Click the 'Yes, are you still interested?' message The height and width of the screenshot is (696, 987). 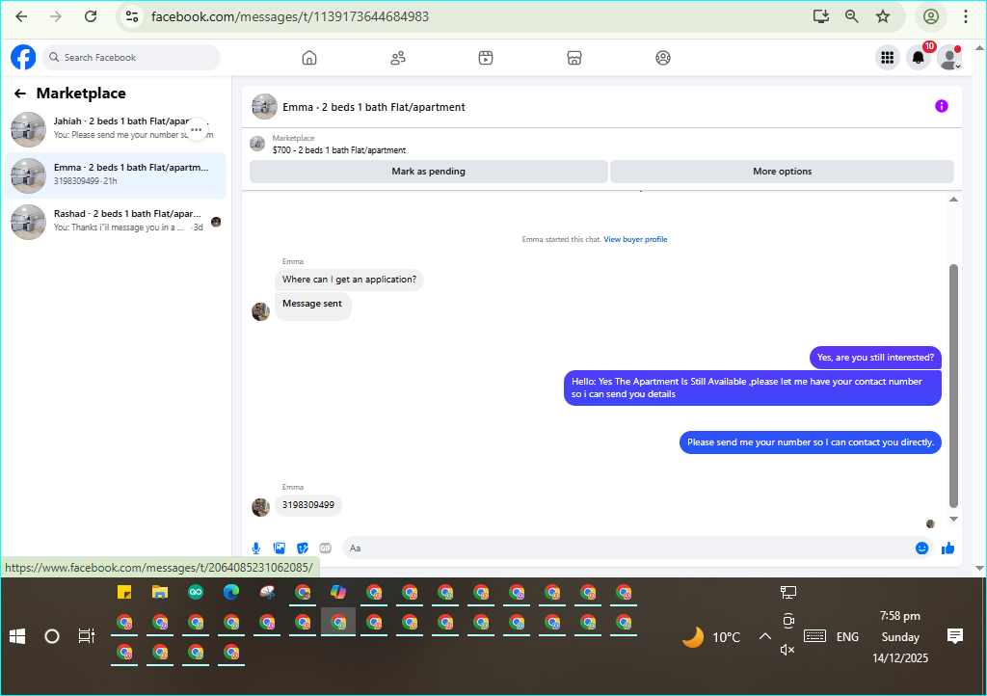pos(875,358)
